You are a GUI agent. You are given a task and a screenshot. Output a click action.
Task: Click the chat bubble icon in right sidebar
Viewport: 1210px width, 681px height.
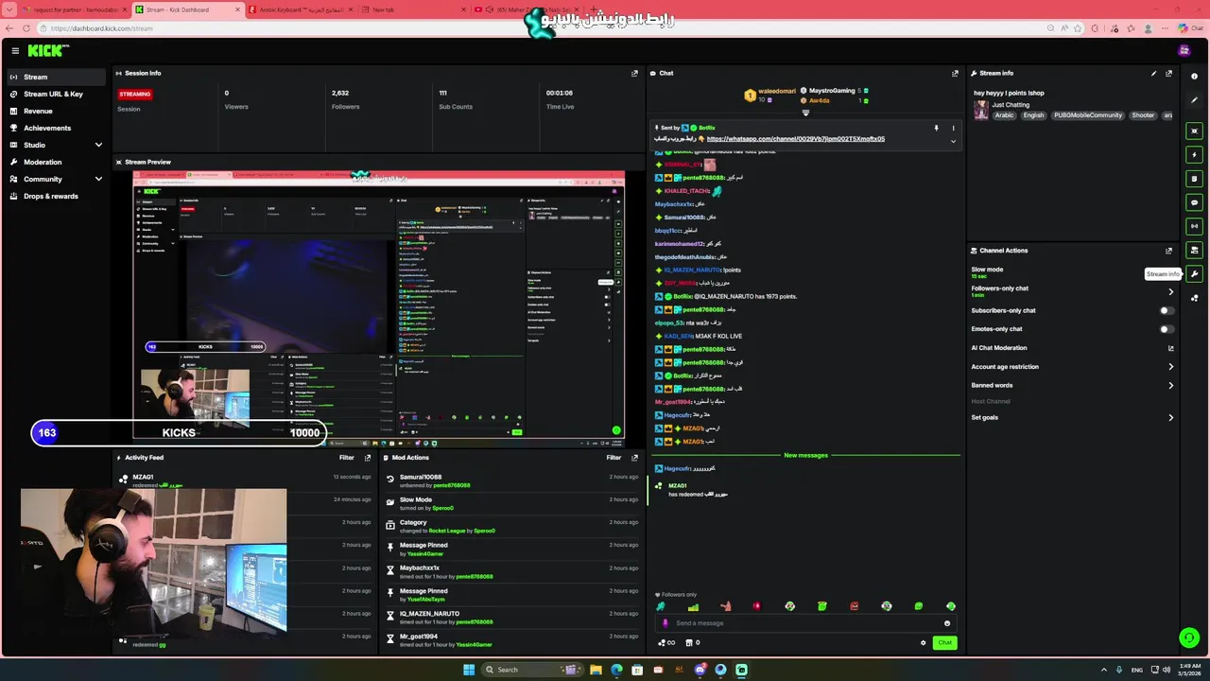1195,202
